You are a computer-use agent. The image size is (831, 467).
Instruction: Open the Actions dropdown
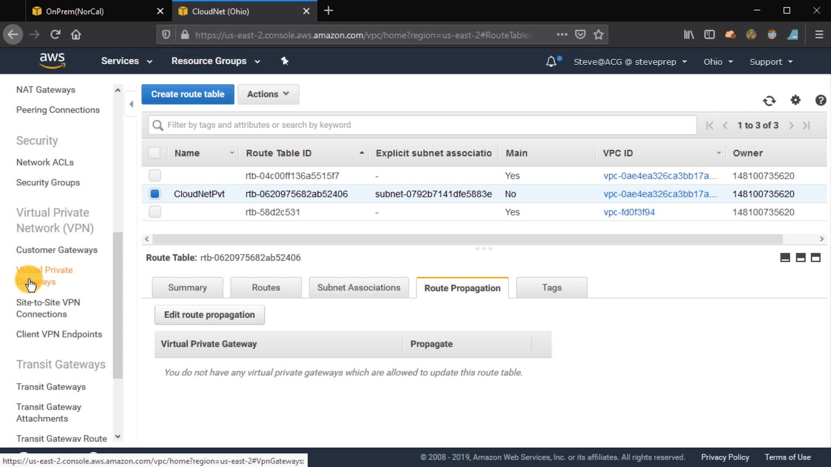click(268, 94)
